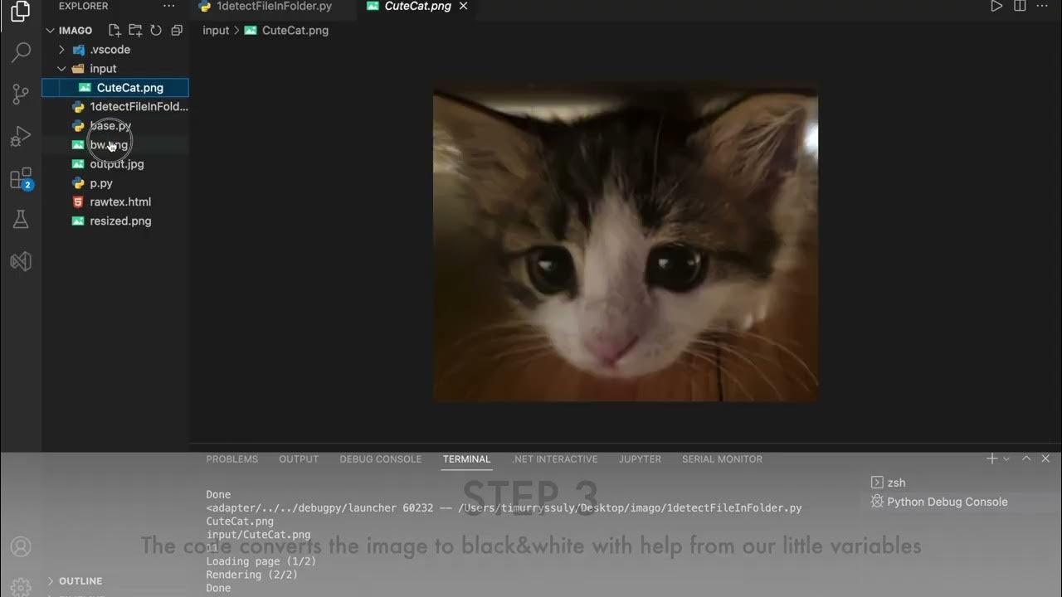This screenshot has height=597, width=1062.
Task: Collapse all folders in Explorer
Action: tap(177, 30)
